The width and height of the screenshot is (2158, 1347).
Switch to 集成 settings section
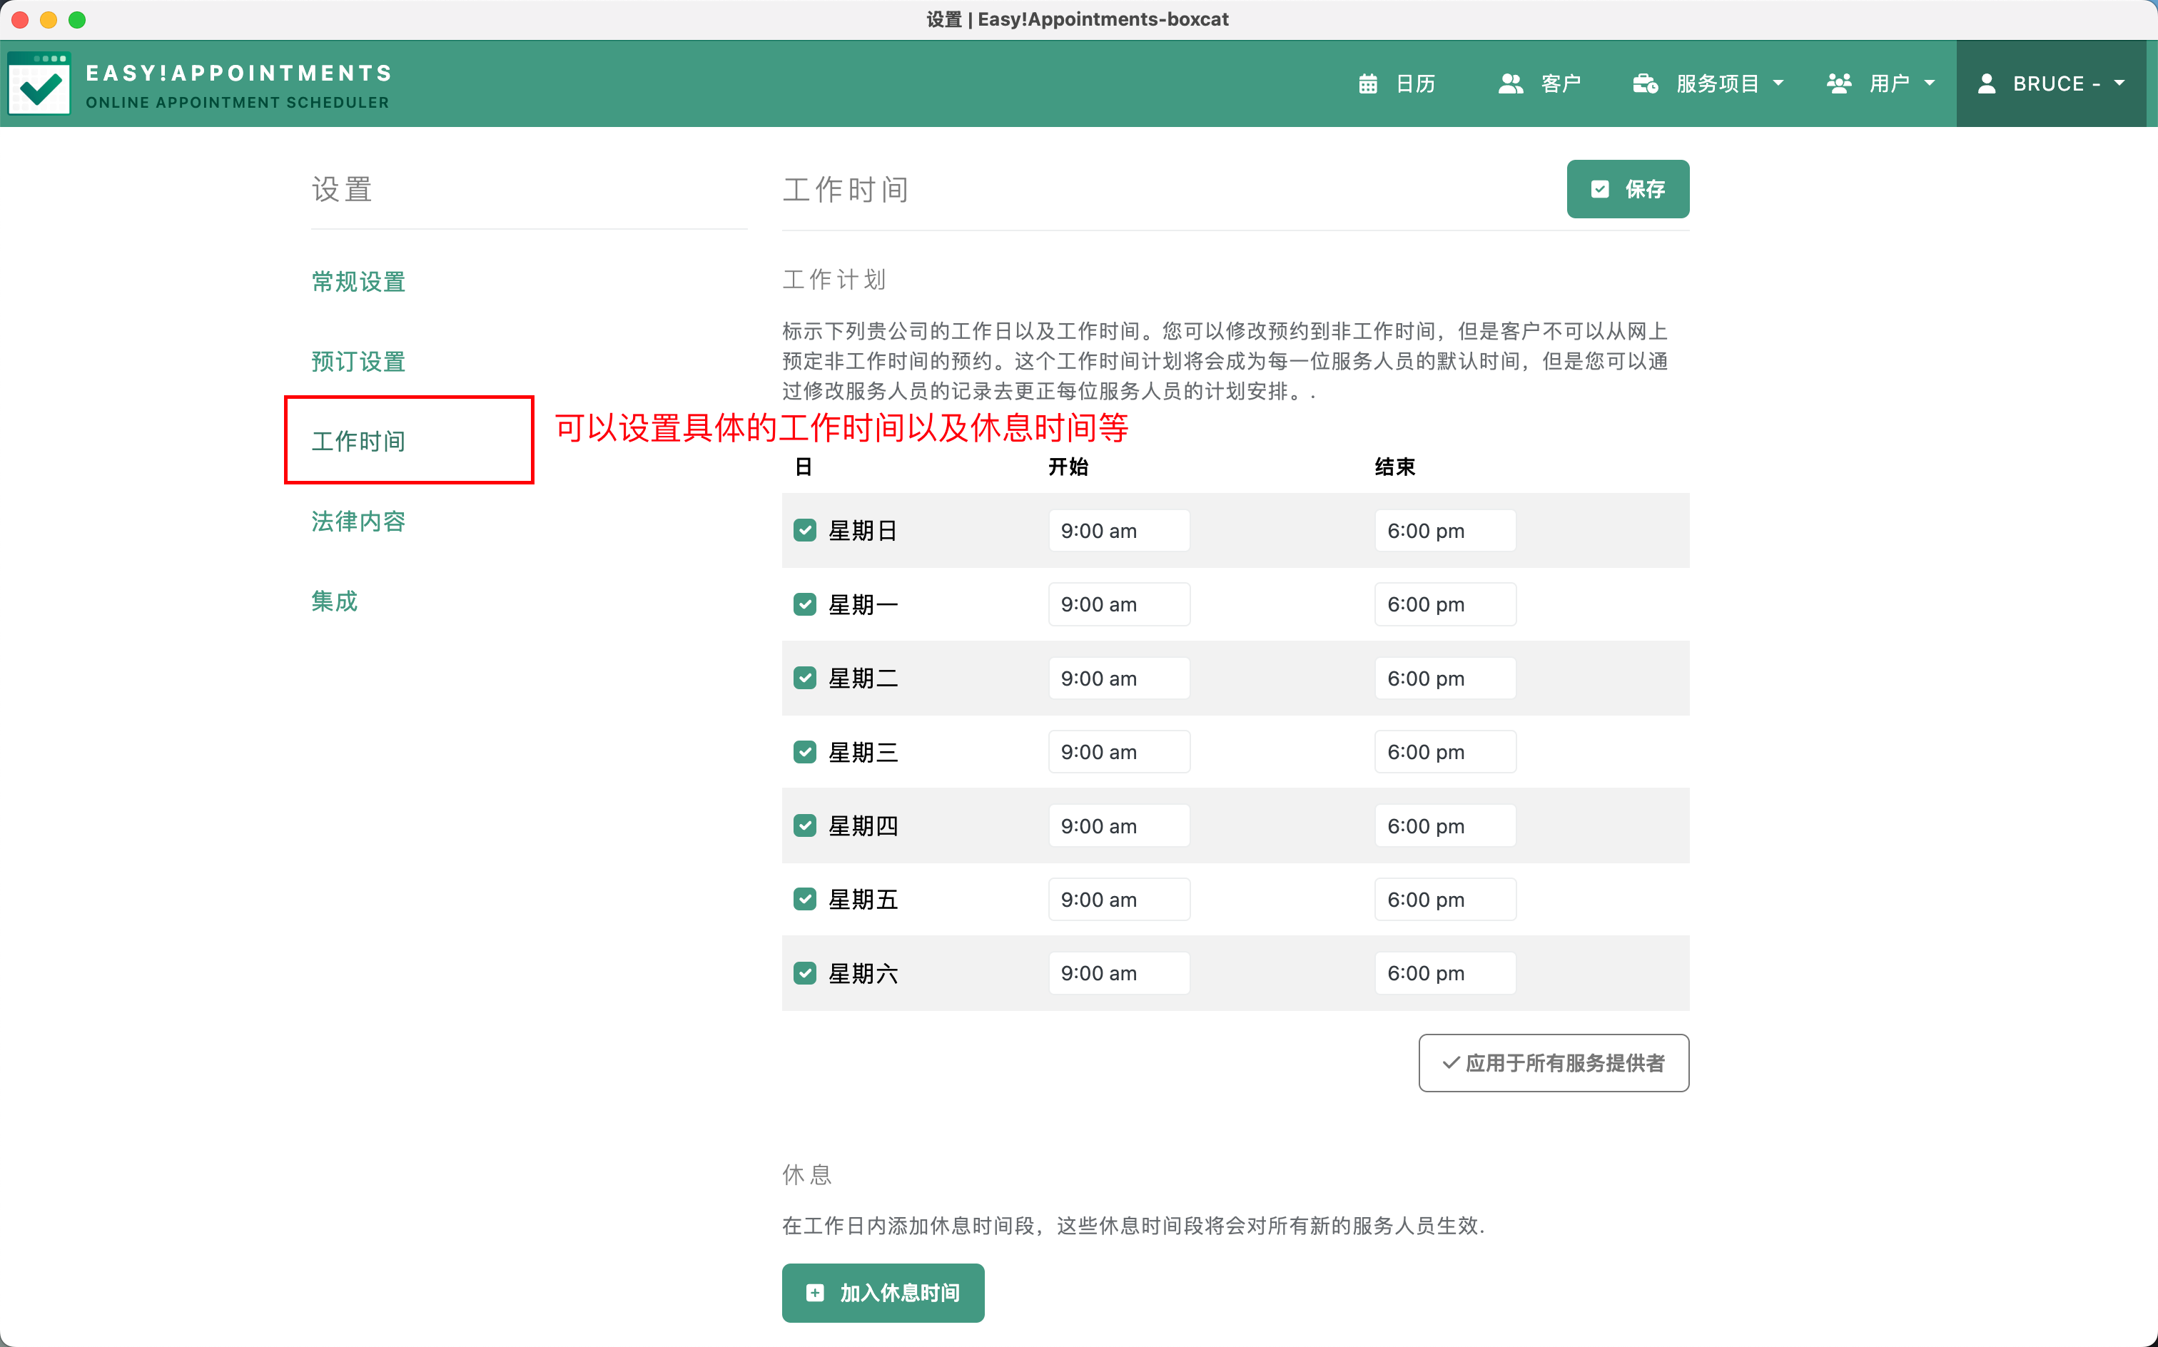[x=334, y=601]
